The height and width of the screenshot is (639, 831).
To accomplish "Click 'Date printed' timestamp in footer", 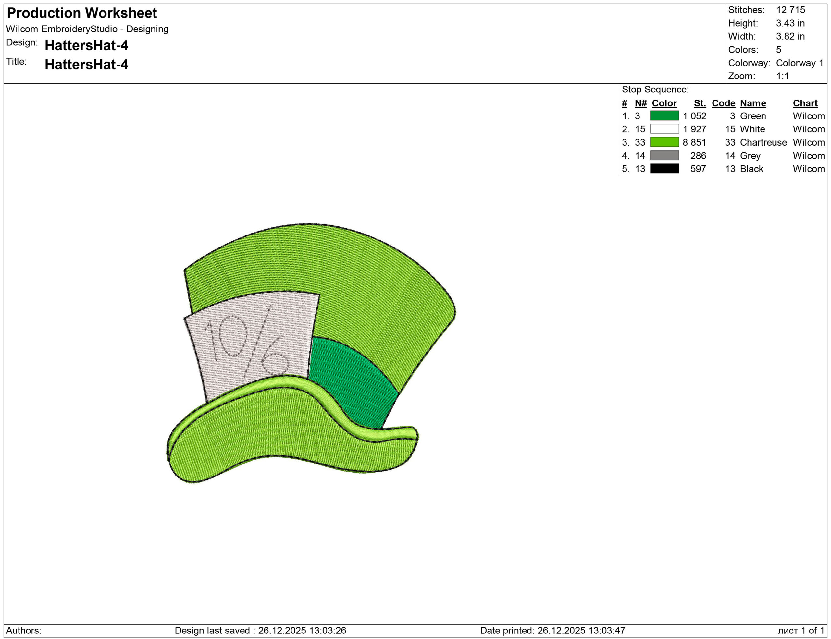I will tap(552, 631).
